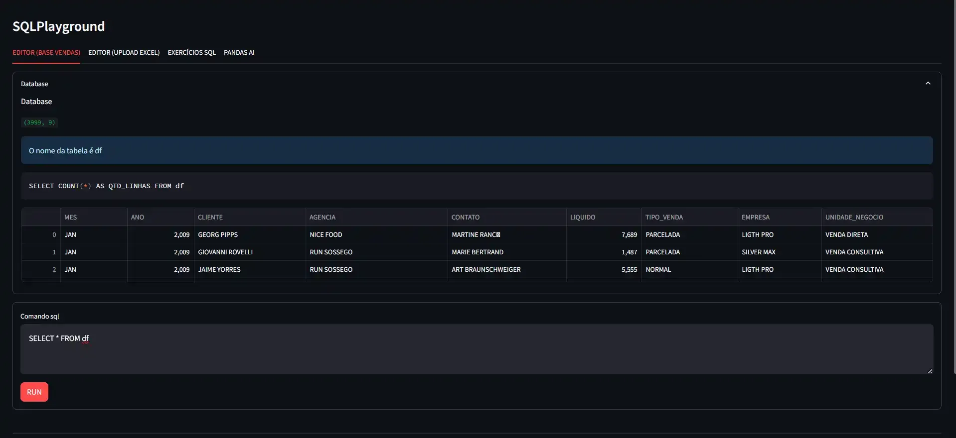
Task: Click LIGTH PRO in GEORG PIPPS row
Action: [780, 234]
